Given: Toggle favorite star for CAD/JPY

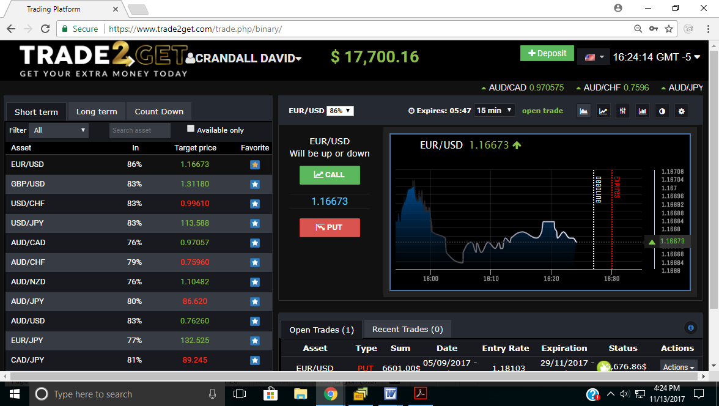Looking at the screenshot, I should point(255,361).
